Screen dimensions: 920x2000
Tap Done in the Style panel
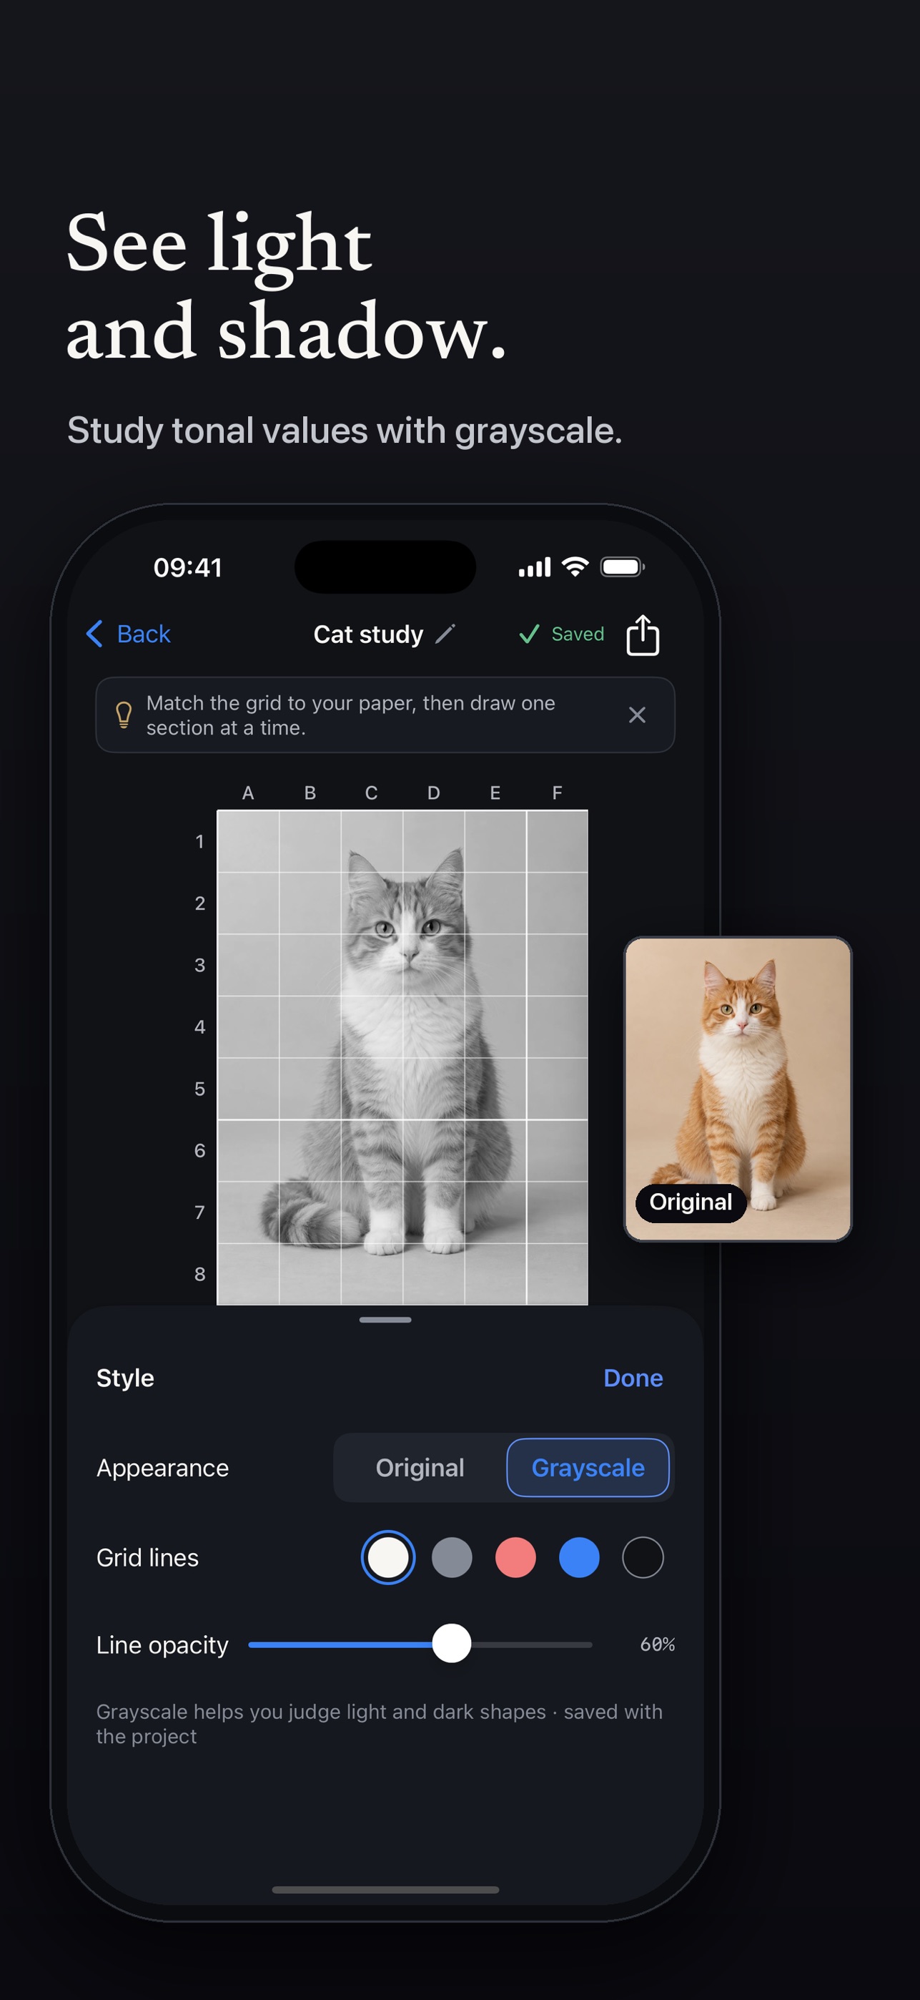click(x=633, y=1378)
